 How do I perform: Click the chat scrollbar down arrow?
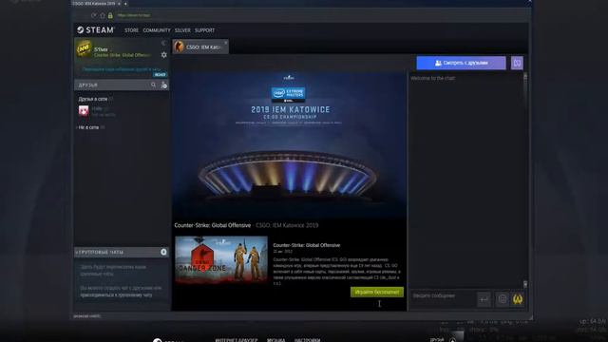pyautogui.click(x=525, y=284)
